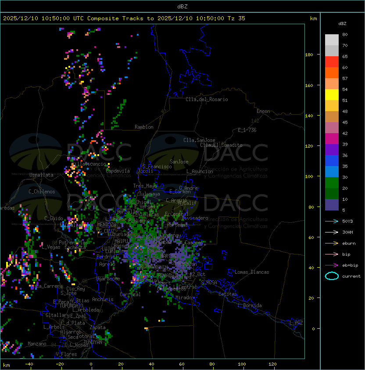Viewport: 365px width, 370px height.
Task: Click the 'eb+bip' legend label
Action: click(x=350, y=265)
